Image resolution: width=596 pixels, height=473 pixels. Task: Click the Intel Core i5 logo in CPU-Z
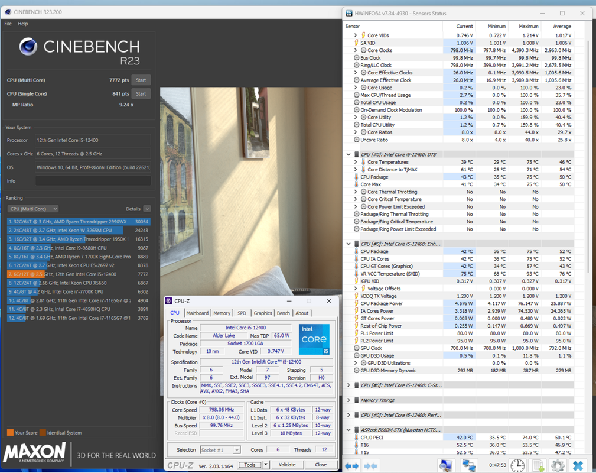click(x=314, y=339)
